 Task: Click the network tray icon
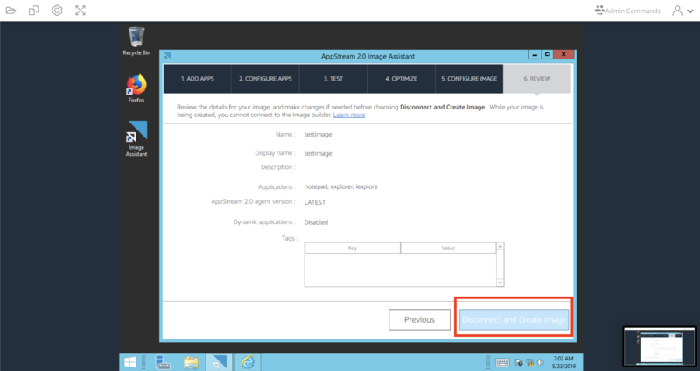(x=530, y=362)
